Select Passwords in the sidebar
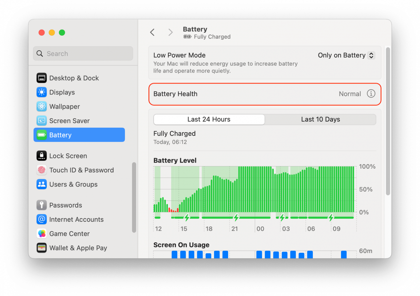 (x=66, y=205)
